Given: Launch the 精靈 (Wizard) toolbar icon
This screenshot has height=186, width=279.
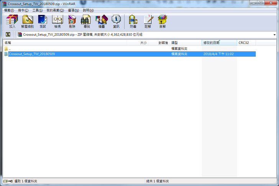Looking at the screenshot, I should 102,21.
